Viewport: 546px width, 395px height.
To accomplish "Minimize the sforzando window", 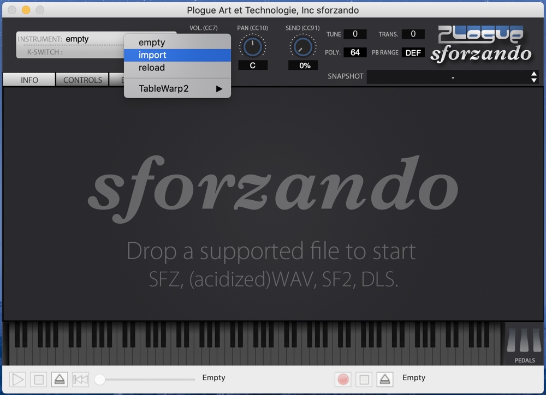I will coord(26,10).
